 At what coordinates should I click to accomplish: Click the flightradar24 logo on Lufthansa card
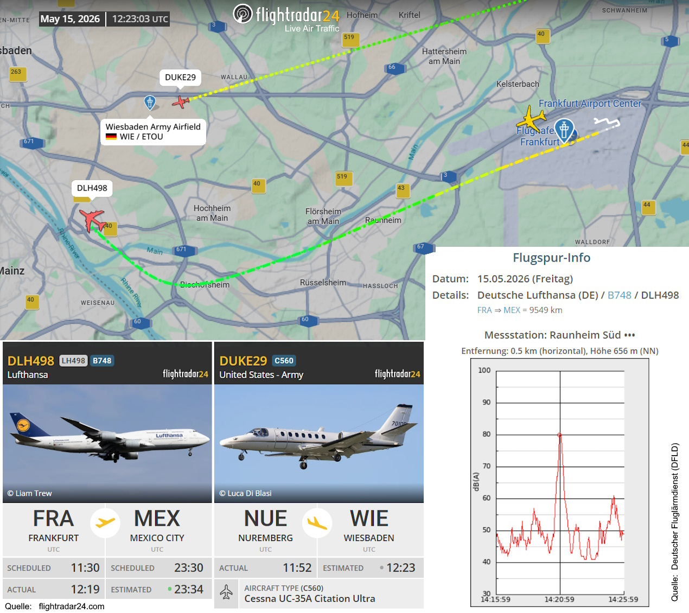186,374
